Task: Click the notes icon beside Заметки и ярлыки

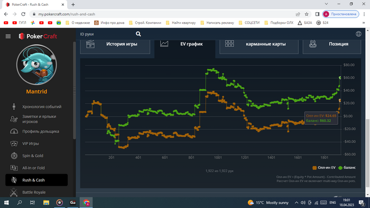Action: pyautogui.click(x=14, y=119)
